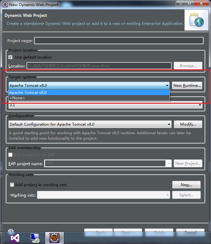
Task: Click the Create a standalone description text
Action: click(x=95, y=24)
